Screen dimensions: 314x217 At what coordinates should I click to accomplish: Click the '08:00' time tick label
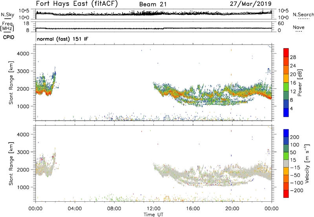pos(114,209)
